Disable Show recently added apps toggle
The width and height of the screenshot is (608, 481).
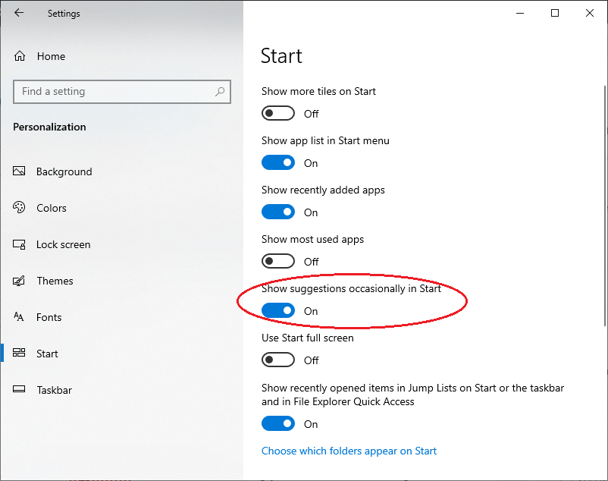coord(278,212)
